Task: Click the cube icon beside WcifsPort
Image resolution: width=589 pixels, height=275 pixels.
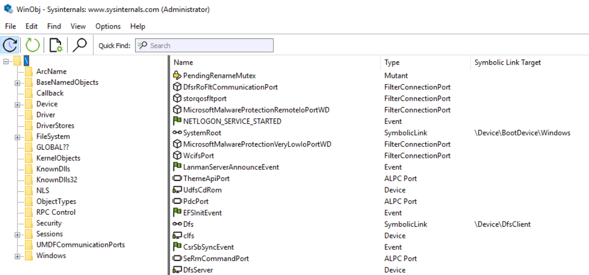Action: tap(177, 155)
